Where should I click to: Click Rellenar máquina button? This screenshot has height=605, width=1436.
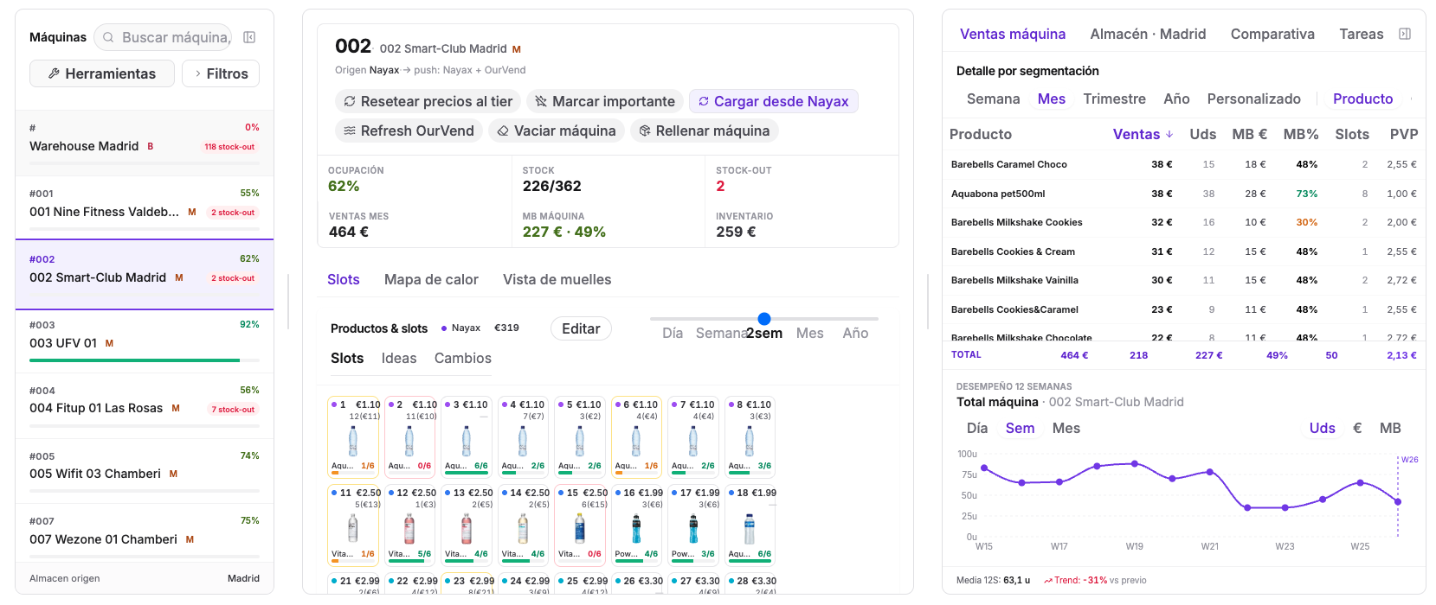coord(705,131)
